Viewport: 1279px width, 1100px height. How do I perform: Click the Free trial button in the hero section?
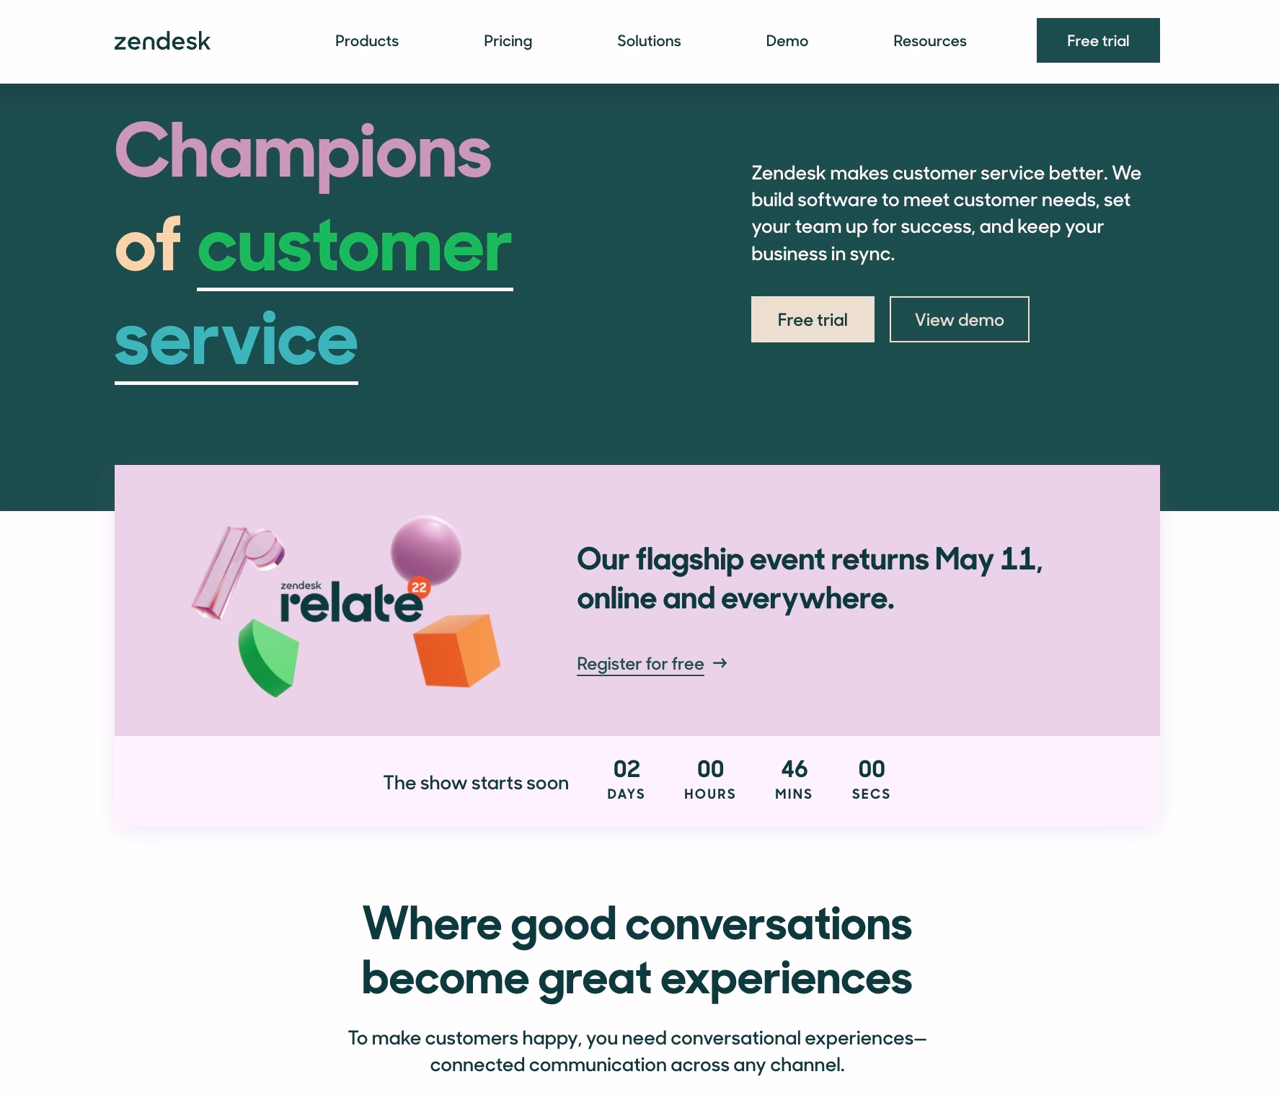pos(812,319)
